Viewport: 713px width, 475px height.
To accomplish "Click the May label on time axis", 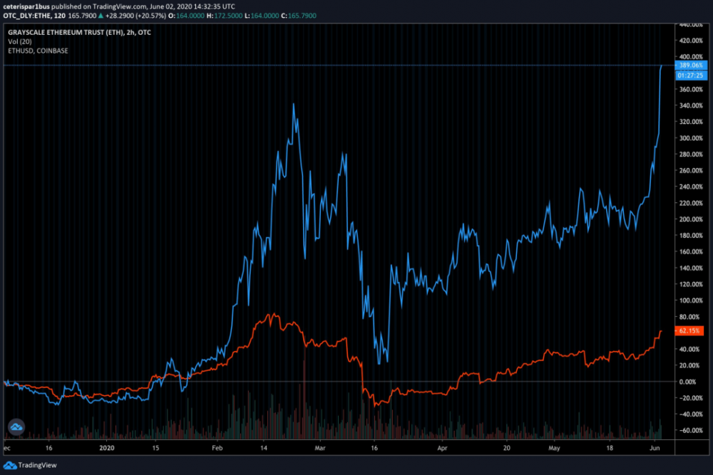I will coord(554,449).
